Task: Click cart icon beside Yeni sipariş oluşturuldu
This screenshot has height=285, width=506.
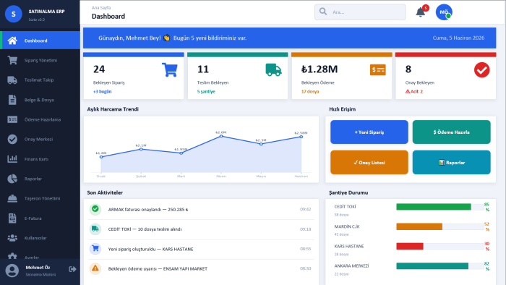Action: coord(95,249)
